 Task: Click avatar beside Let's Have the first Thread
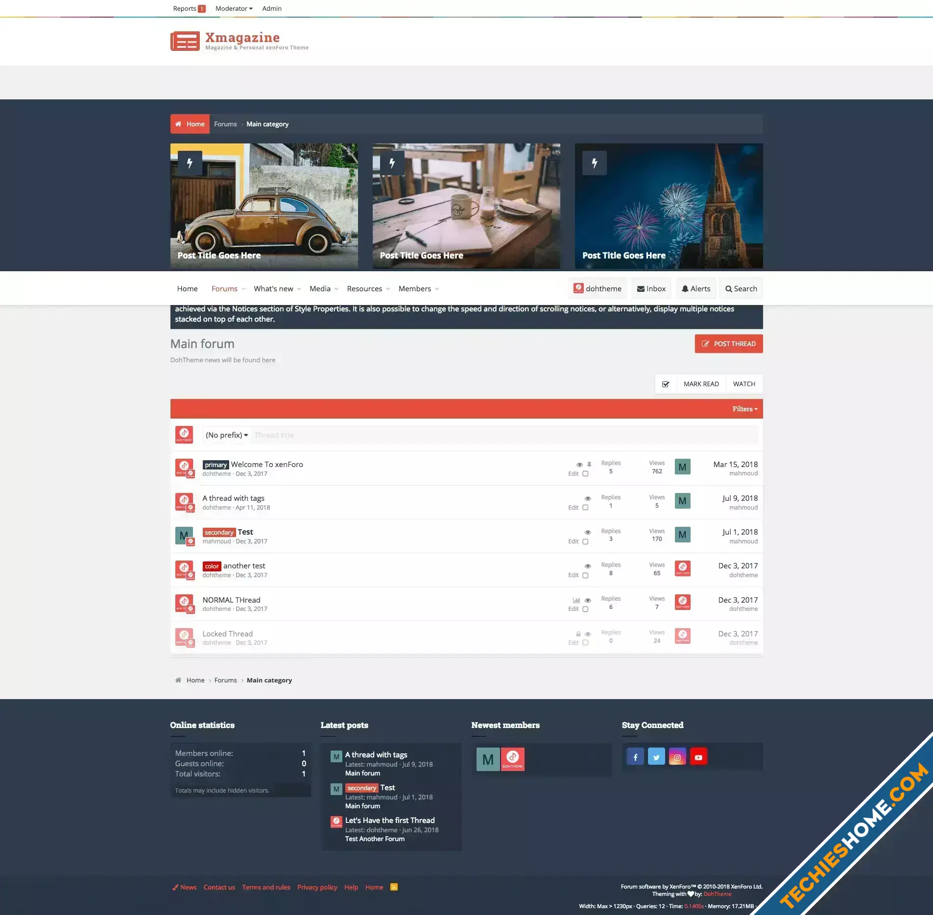(x=336, y=821)
